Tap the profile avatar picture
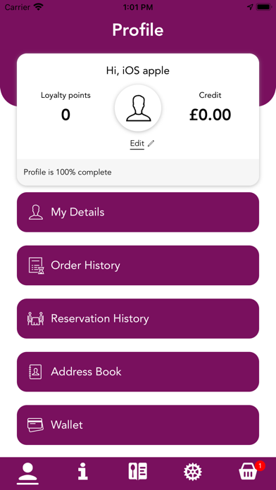 click(138, 108)
